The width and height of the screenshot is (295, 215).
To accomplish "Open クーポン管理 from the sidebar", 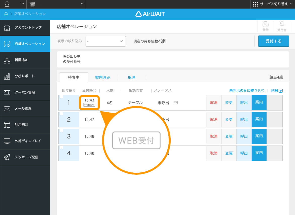I will 25,92.
